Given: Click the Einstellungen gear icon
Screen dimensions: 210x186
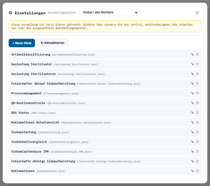Looking at the screenshot, I should [10, 13].
